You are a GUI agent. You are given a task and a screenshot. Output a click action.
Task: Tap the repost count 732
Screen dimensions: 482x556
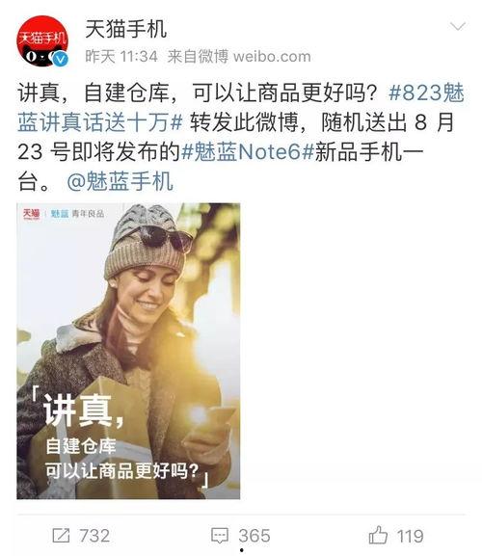click(94, 536)
